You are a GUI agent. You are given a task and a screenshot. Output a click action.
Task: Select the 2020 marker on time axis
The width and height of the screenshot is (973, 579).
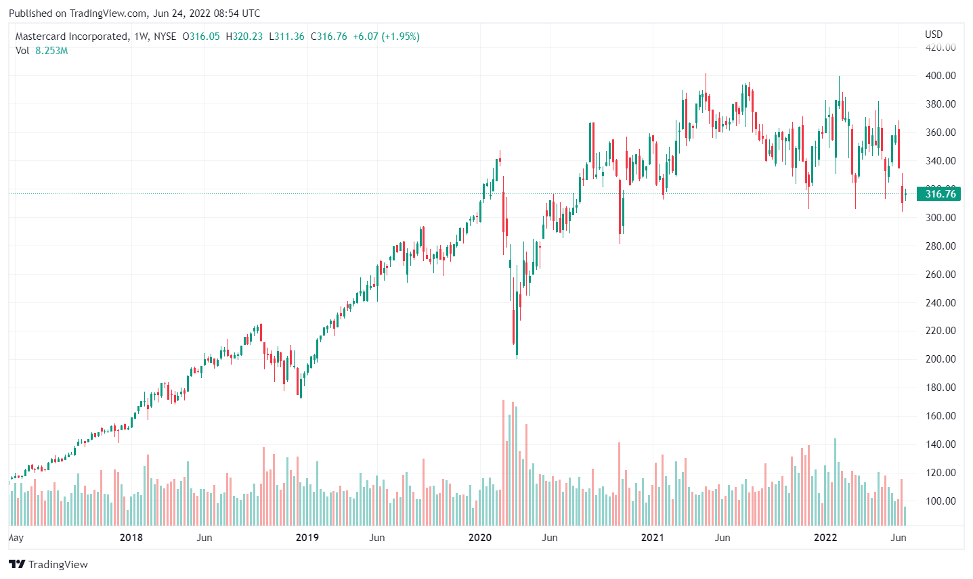tap(480, 538)
